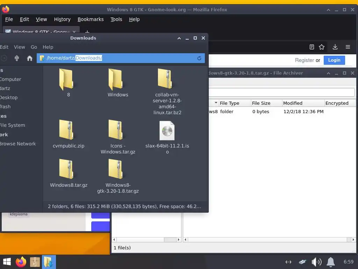Viewport: 358px width, 269px height.
Task: Go to home folder icon
Action: 29,58
